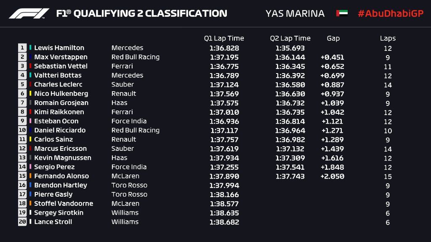Open the #AbuDhabiGP hashtag
Screen dimensions: 431x242
tap(390, 13)
